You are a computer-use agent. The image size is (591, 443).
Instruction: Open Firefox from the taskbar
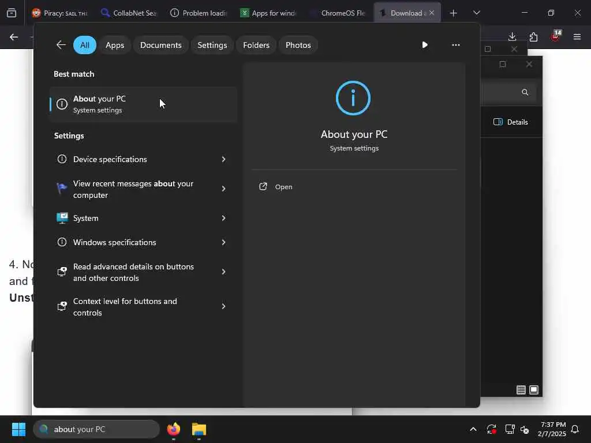click(173, 429)
